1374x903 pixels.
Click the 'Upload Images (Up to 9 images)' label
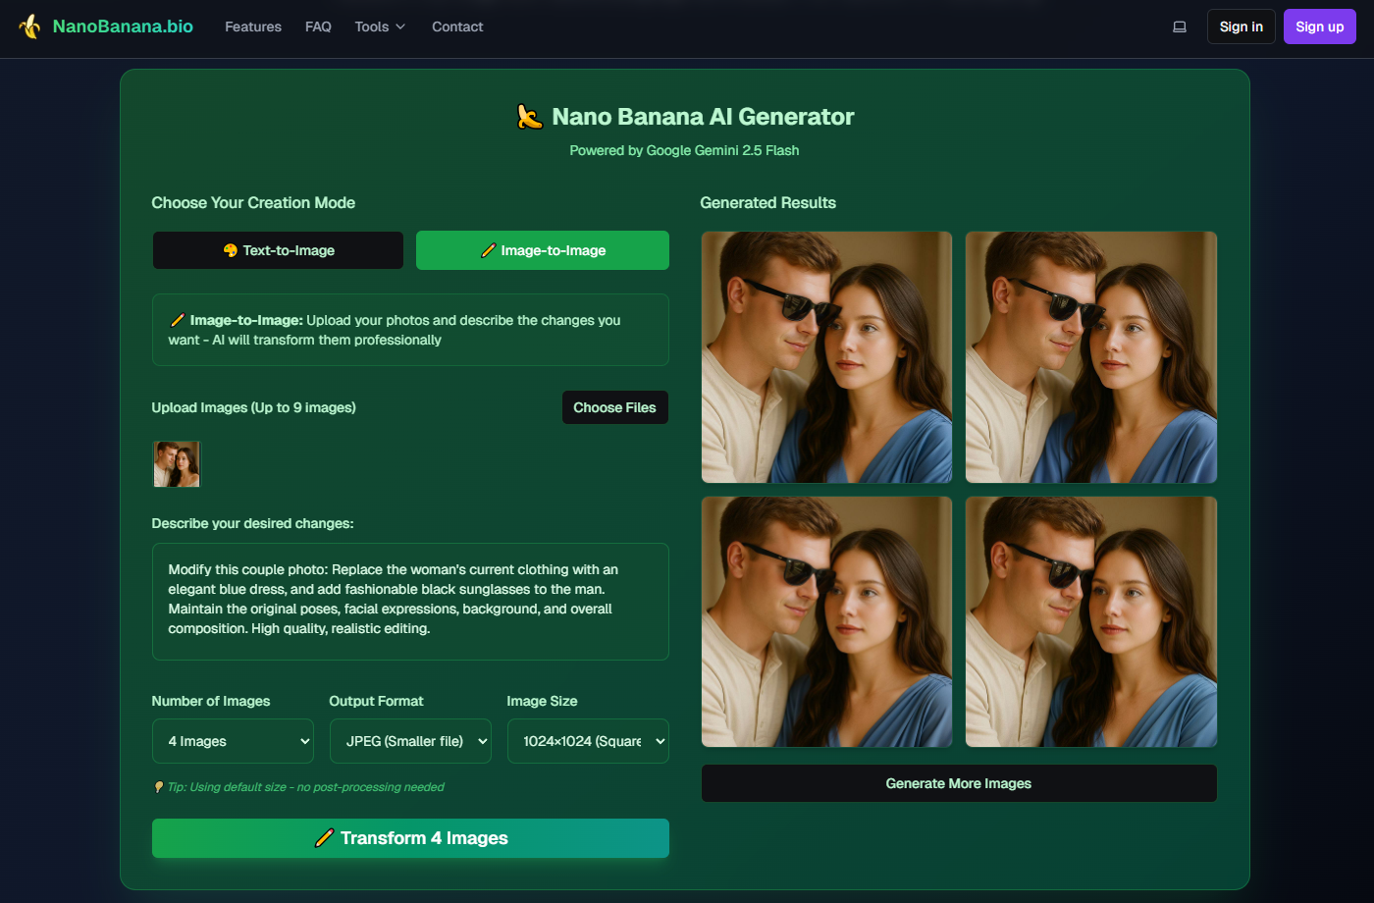pyautogui.click(x=253, y=407)
